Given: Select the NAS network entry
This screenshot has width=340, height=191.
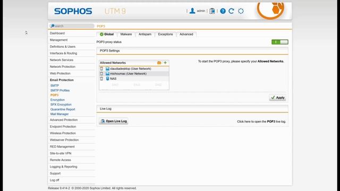Looking at the screenshot, I should (x=113, y=79).
